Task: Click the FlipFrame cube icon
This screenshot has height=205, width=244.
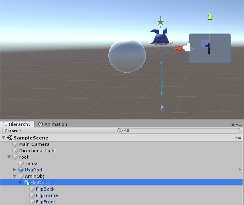Action: coord(32,195)
